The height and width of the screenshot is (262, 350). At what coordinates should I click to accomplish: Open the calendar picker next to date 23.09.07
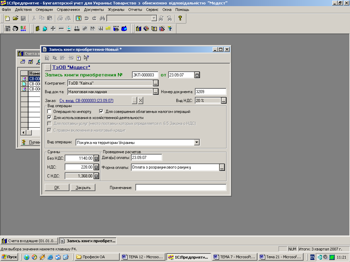[197, 75]
